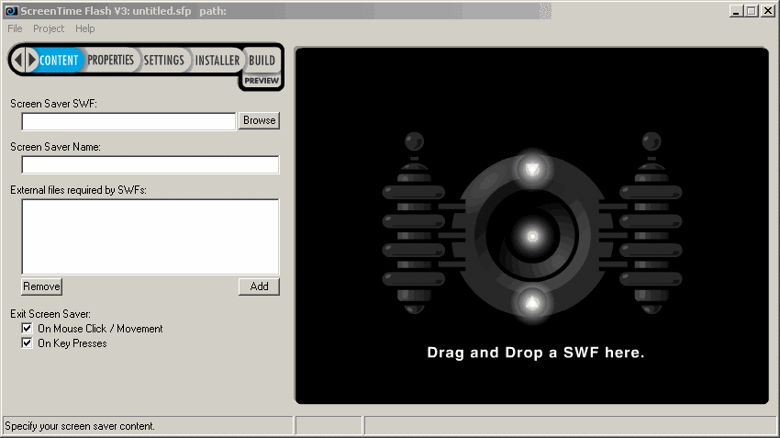Open the Build tab
780x438 pixels.
(x=262, y=61)
